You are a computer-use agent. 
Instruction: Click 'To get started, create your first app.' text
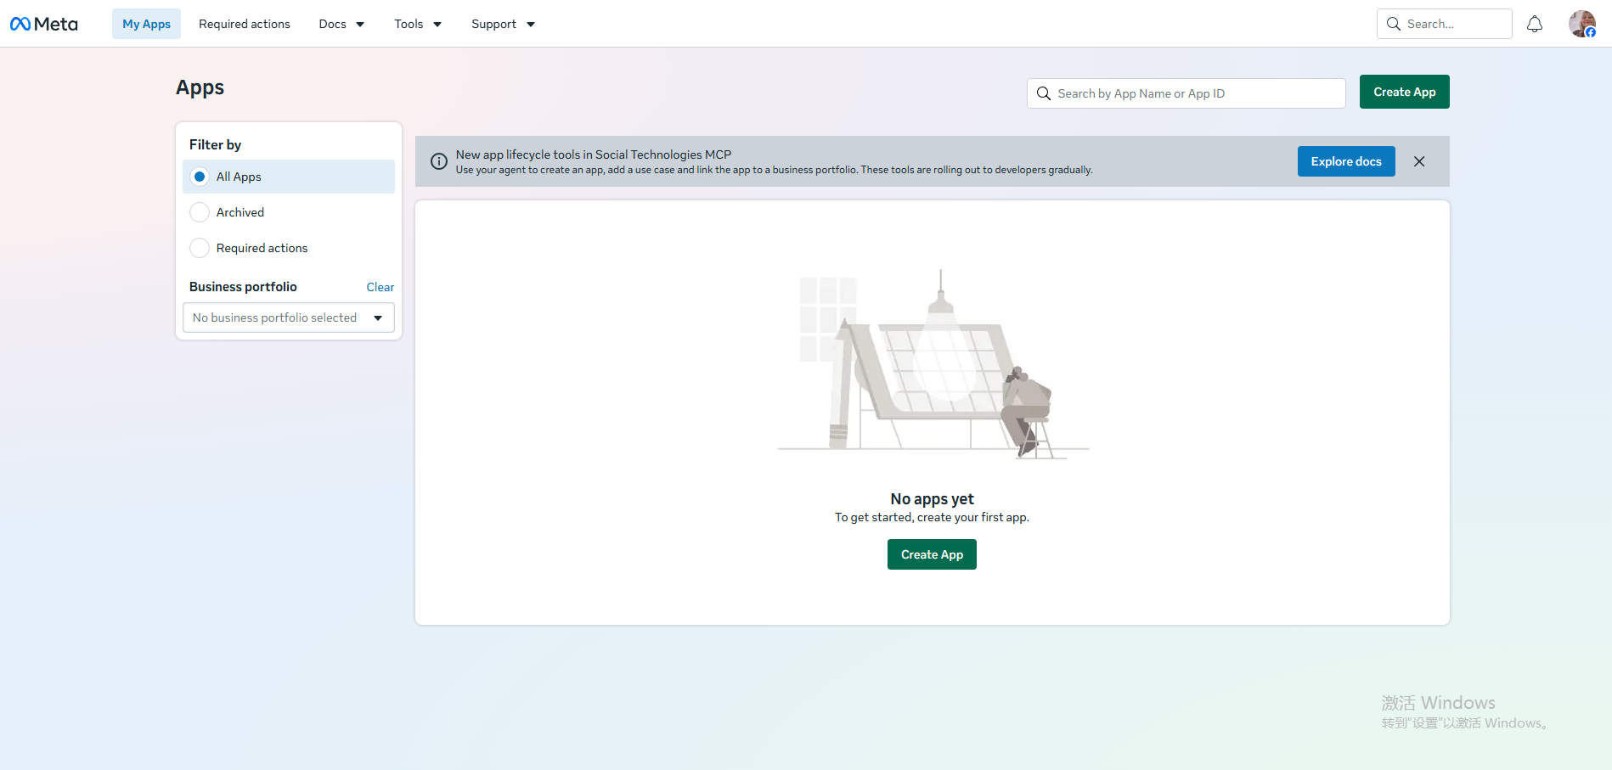[x=932, y=517]
